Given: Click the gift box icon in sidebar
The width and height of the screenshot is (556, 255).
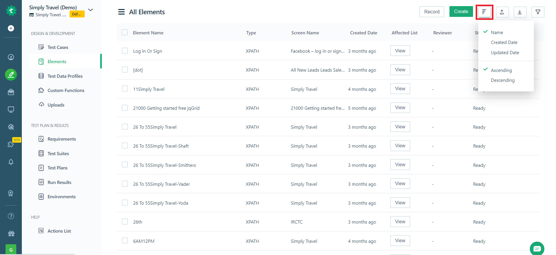Looking at the screenshot, I should (x=11, y=233).
